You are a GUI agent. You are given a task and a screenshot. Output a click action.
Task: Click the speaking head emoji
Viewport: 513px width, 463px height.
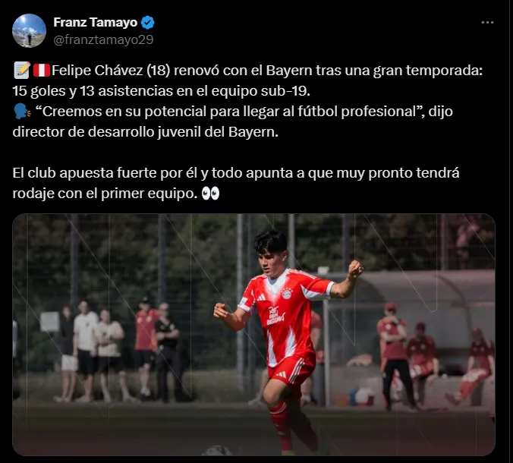point(22,112)
